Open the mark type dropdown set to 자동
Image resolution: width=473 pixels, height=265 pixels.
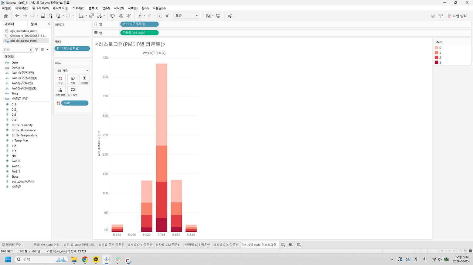[x=72, y=70]
